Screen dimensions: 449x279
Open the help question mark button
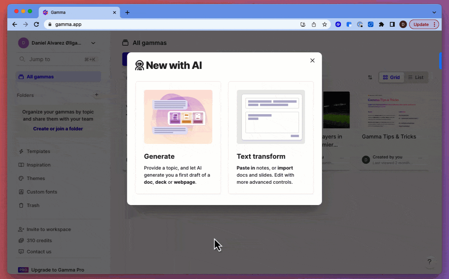[x=429, y=262]
